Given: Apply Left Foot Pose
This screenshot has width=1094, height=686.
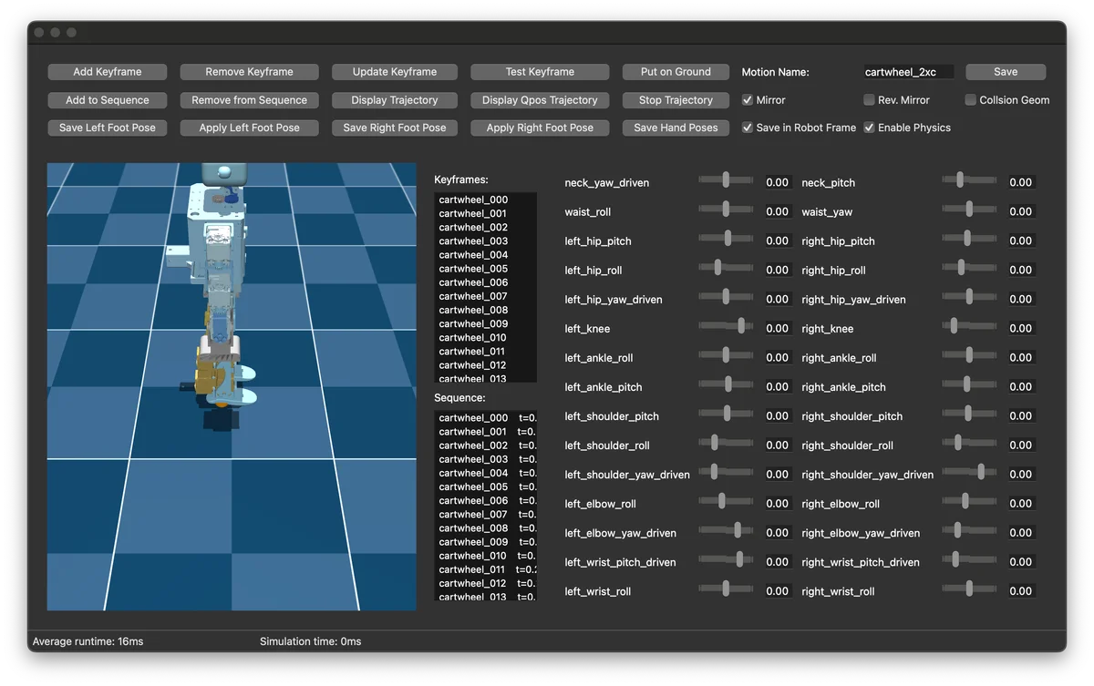Looking at the screenshot, I should (x=249, y=128).
